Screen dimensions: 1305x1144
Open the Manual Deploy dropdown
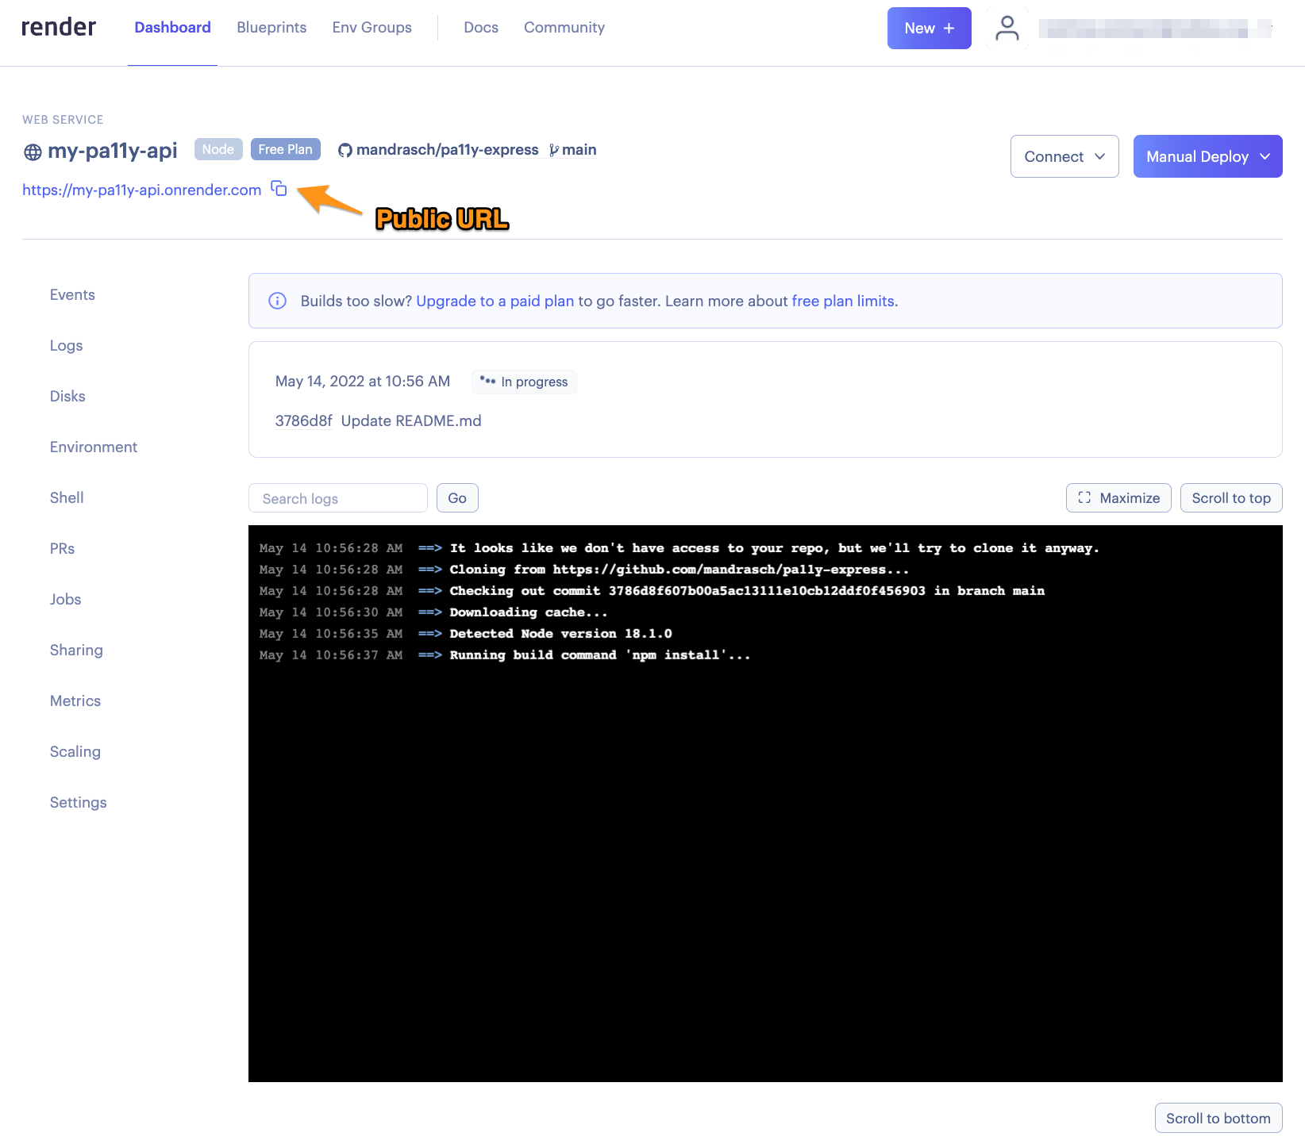(x=1207, y=156)
